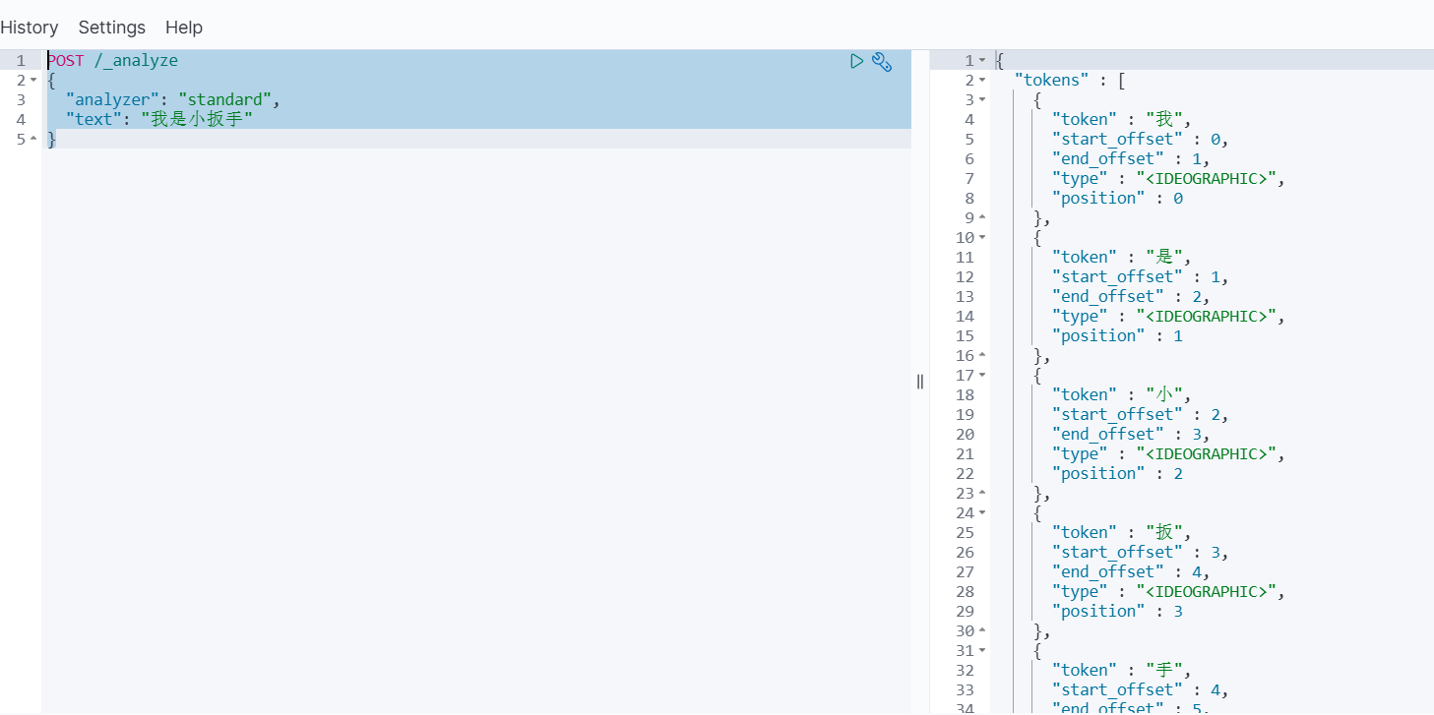Image resolution: width=1434 pixels, height=715 pixels.
Task: Click "end_offset" : 1 in response
Action: [1130, 159]
